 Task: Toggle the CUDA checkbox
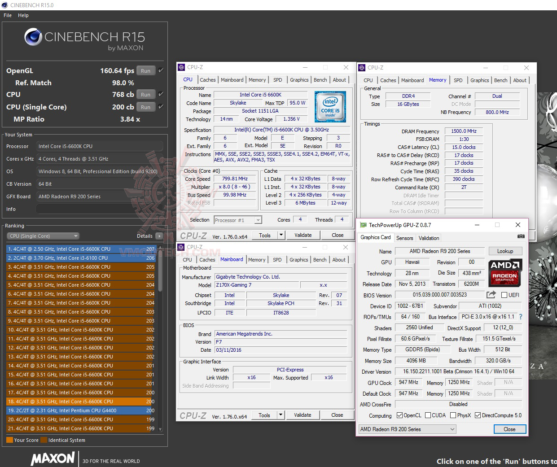tap(428, 415)
